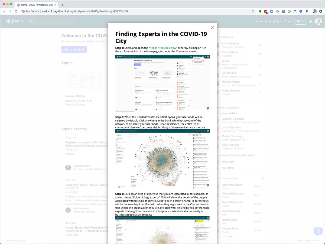Open the help chat bubble button
This screenshot has height=244, width=325.
click(318, 232)
